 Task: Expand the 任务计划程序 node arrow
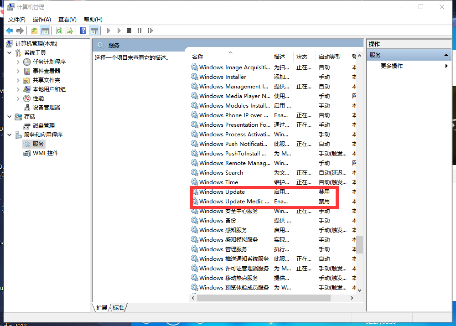[x=18, y=62]
